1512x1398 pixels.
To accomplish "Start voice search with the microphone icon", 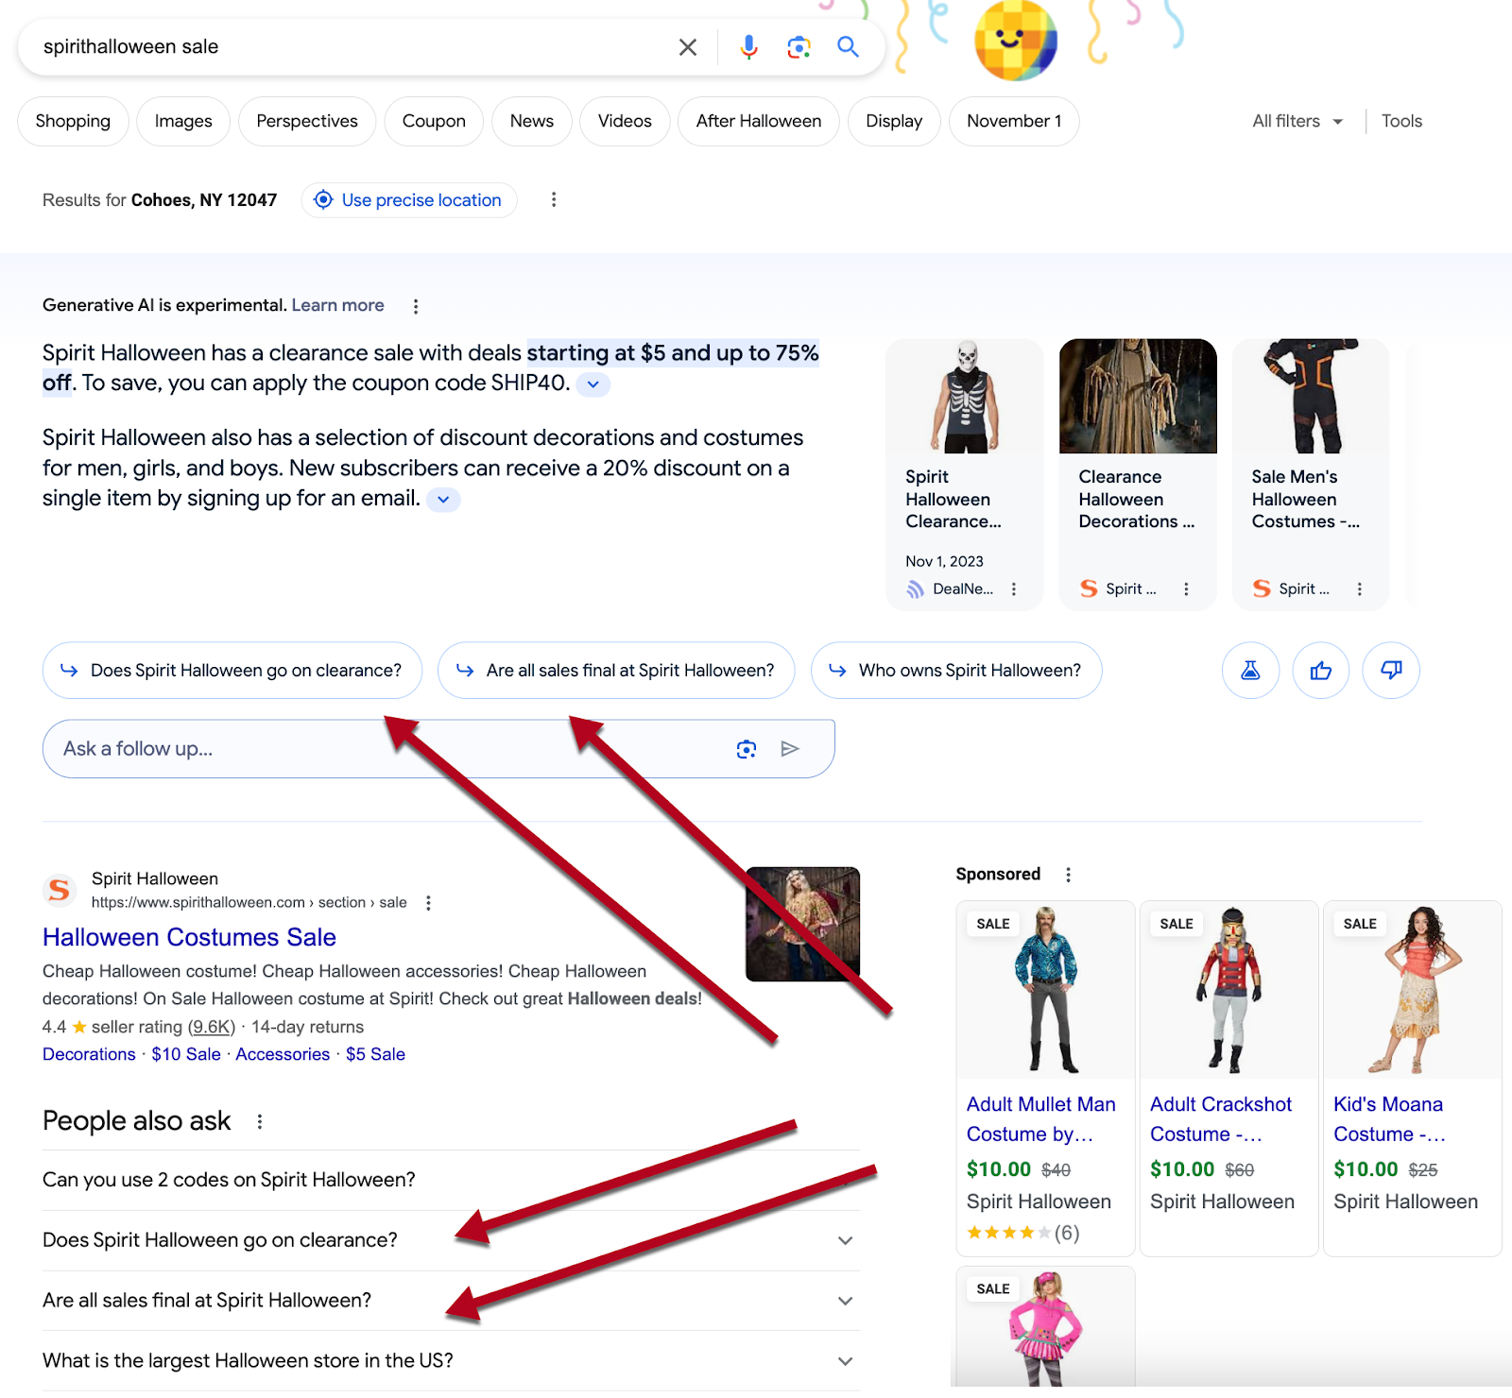I will (x=748, y=47).
